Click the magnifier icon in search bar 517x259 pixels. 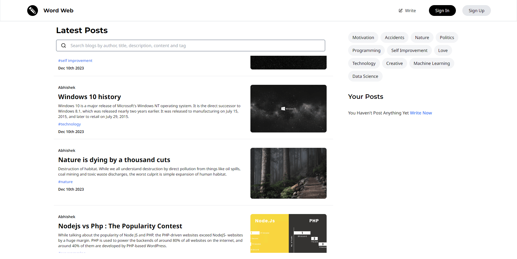(64, 45)
